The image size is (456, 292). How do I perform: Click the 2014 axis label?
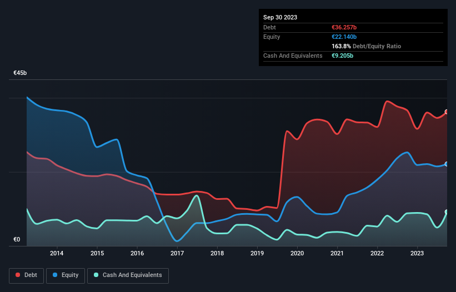click(x=57, y=253)
